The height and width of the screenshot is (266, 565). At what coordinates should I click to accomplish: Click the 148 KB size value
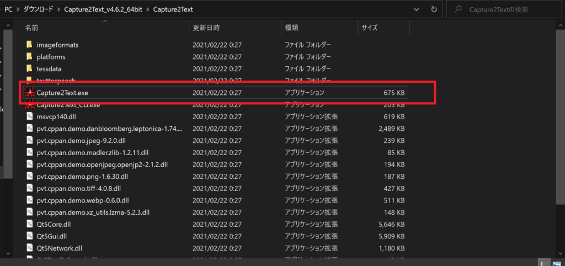pyautogui.click(x=394, y=212)
